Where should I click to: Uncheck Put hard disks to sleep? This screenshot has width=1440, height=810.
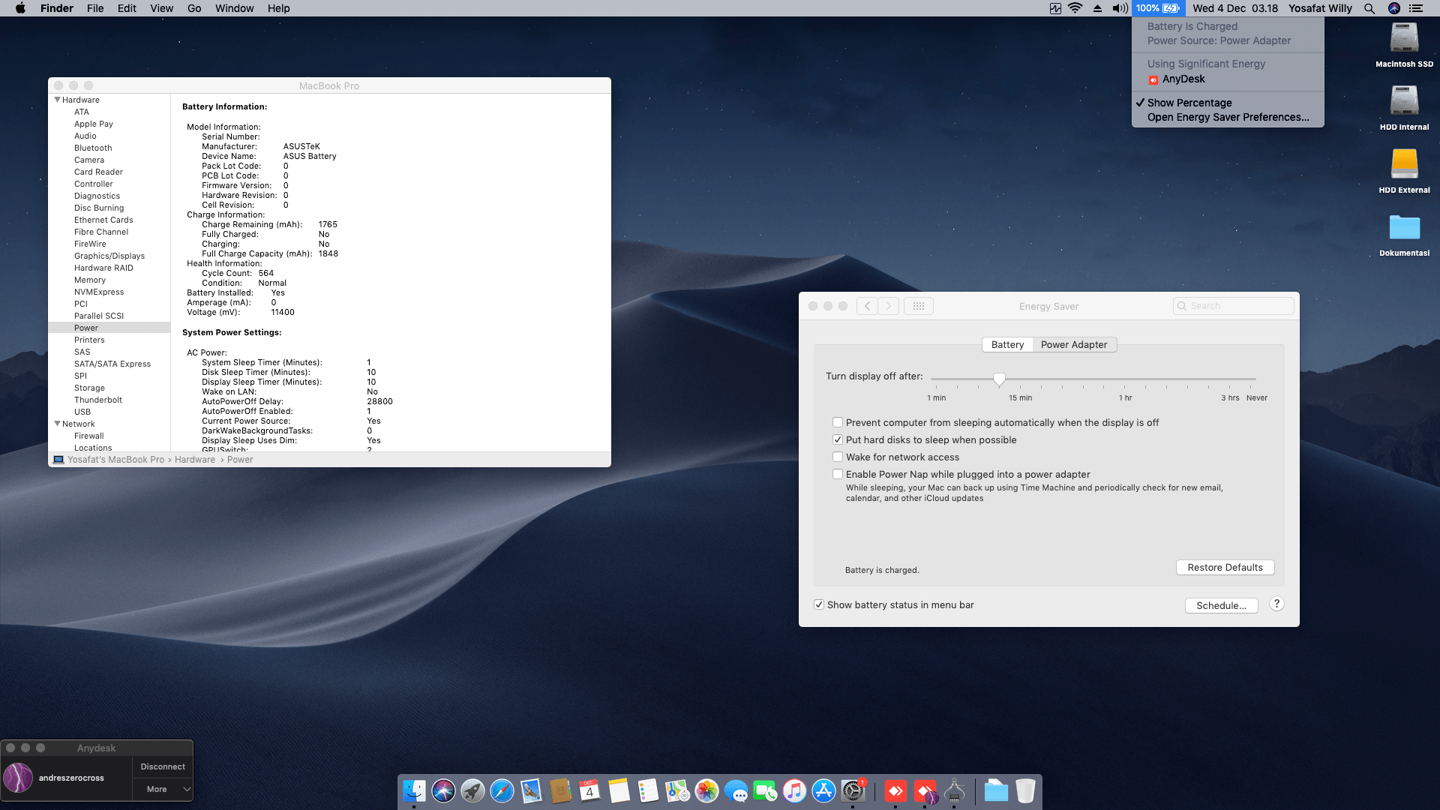[838, 439]
